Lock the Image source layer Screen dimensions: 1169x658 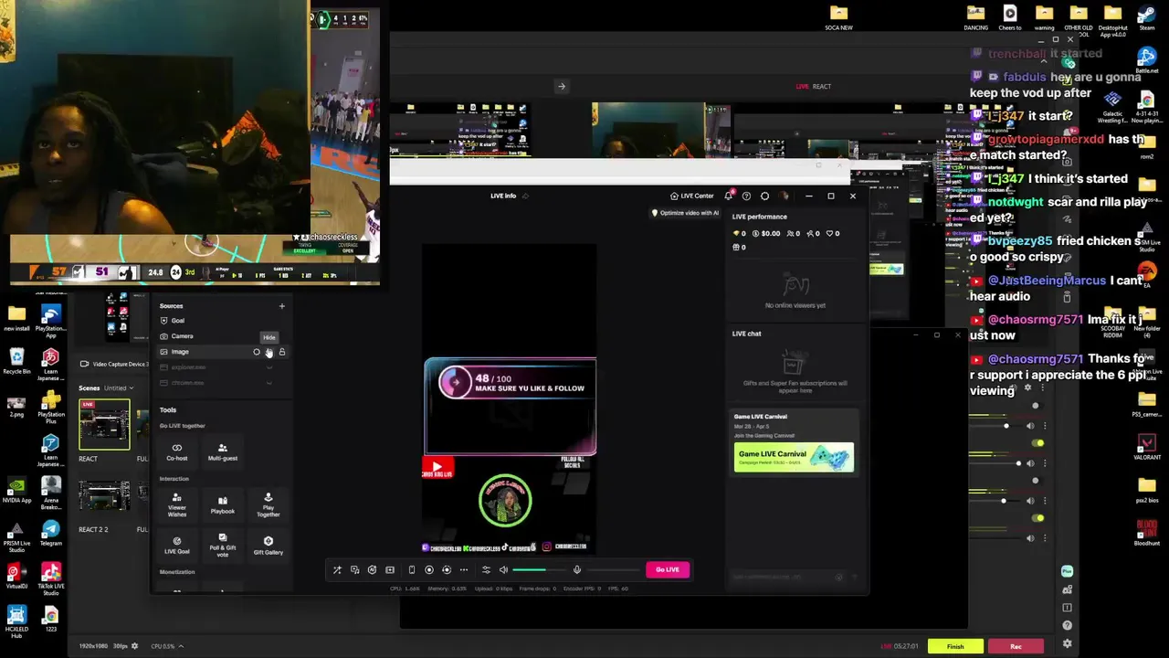coord(281,352)
